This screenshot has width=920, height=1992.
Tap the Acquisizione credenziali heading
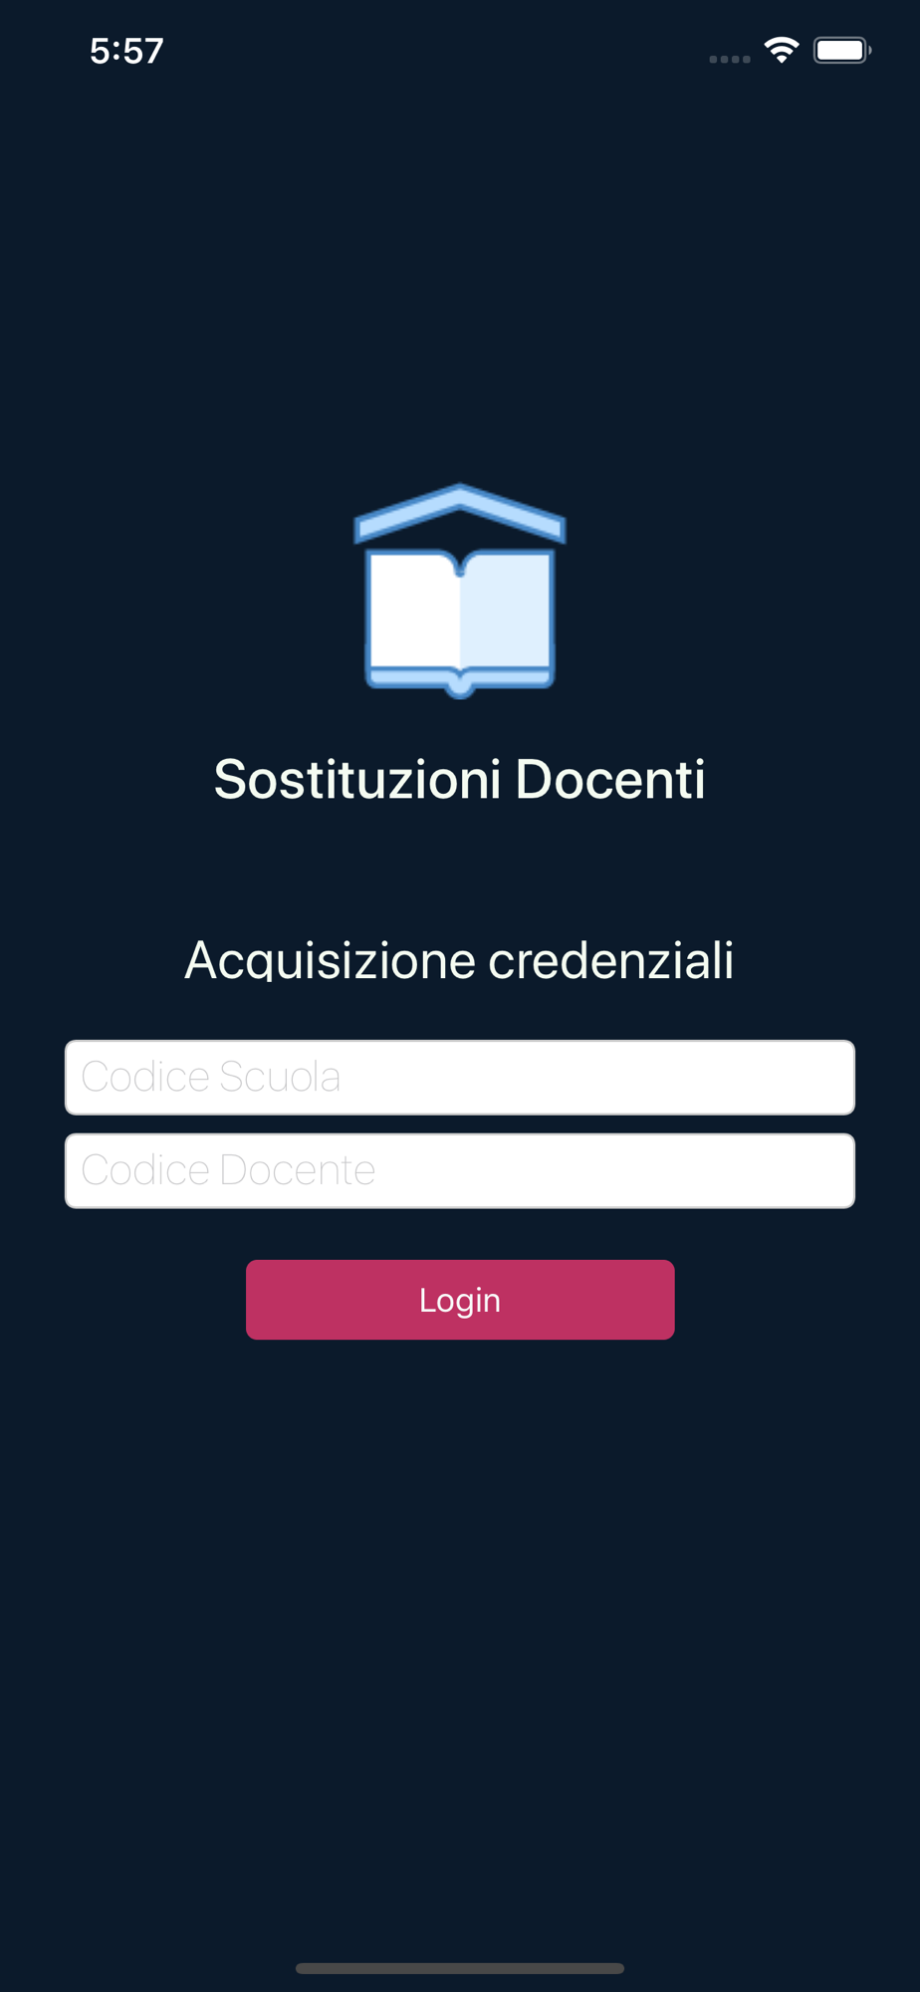pyautogui.click(x=460, y=960)
